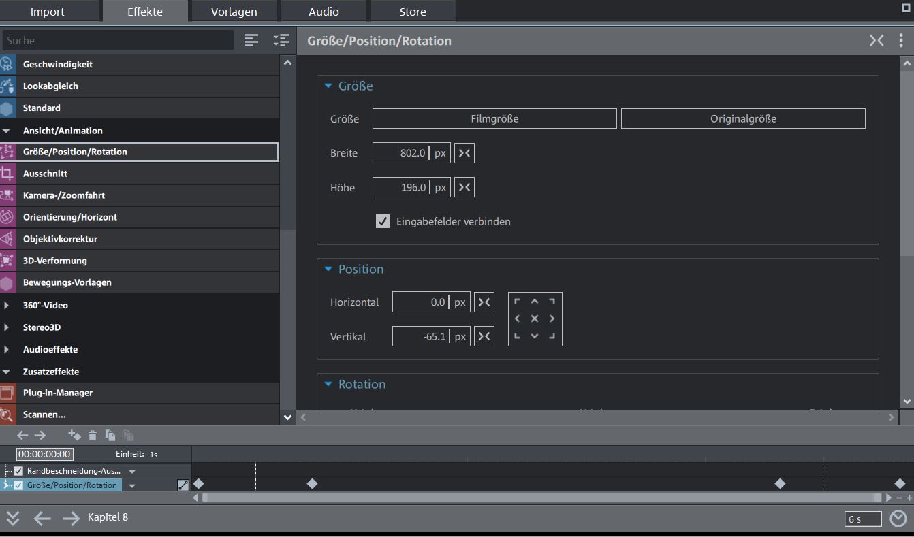Center the position using the X anchor icon

pyautogui.click(x=535, y=319)
